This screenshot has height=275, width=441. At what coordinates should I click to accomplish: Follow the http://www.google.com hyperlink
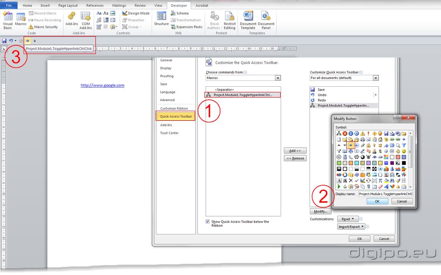click(102, 85)
